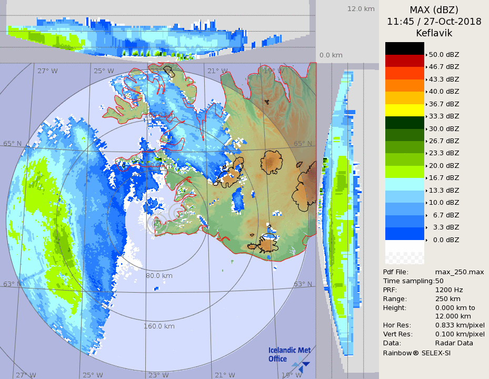Image resolution: width=489 pixels, height=379 pixels.
Task: Pick the darkest green legend swatch
Action: [x=404, y=123]
